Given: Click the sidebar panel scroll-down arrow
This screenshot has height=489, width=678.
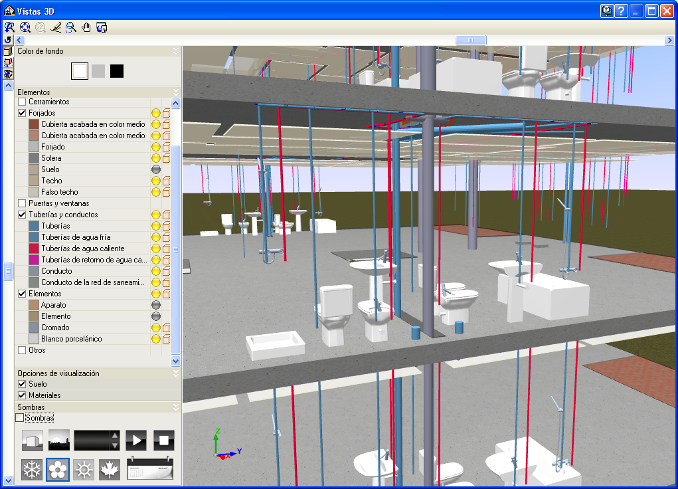Looking at the screenshot, I should (x=8, y=480).
